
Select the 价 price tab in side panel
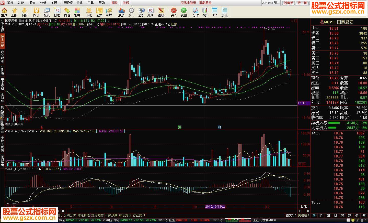click(x=321, y=216)
